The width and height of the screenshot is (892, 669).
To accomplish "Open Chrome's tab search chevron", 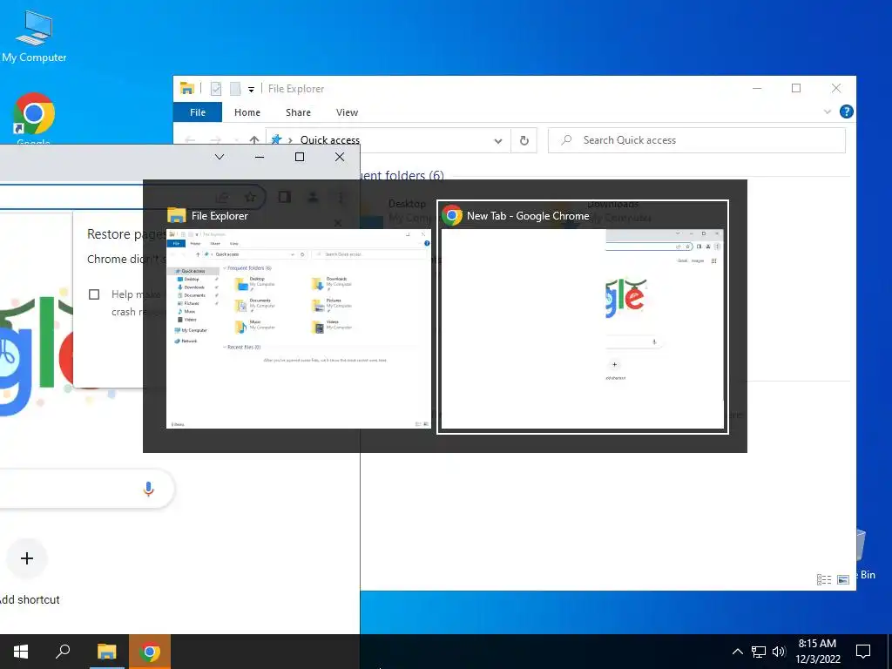I will pyautogui.click(x=220, y=157).
